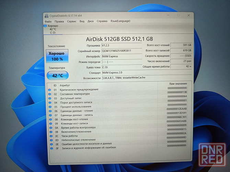The image size is (230, 172).
Task: Select the Команды хост-чтения attribute text
Action: click(74, 119)
